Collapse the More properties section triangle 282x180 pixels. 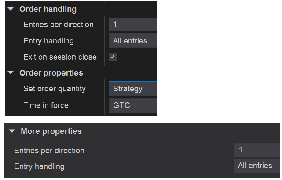[x=12, y=131]
